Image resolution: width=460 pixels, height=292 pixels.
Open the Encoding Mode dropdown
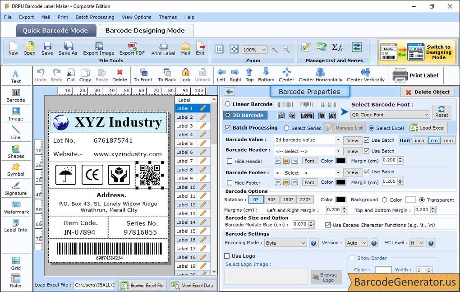tap(285, 243)
